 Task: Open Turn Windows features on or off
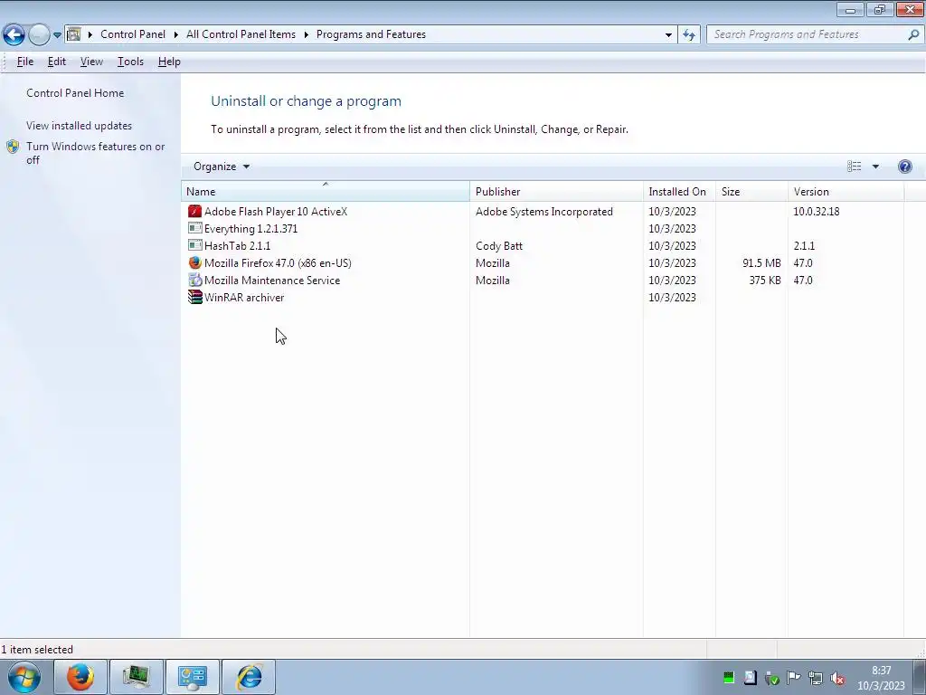tap(95, 153)
